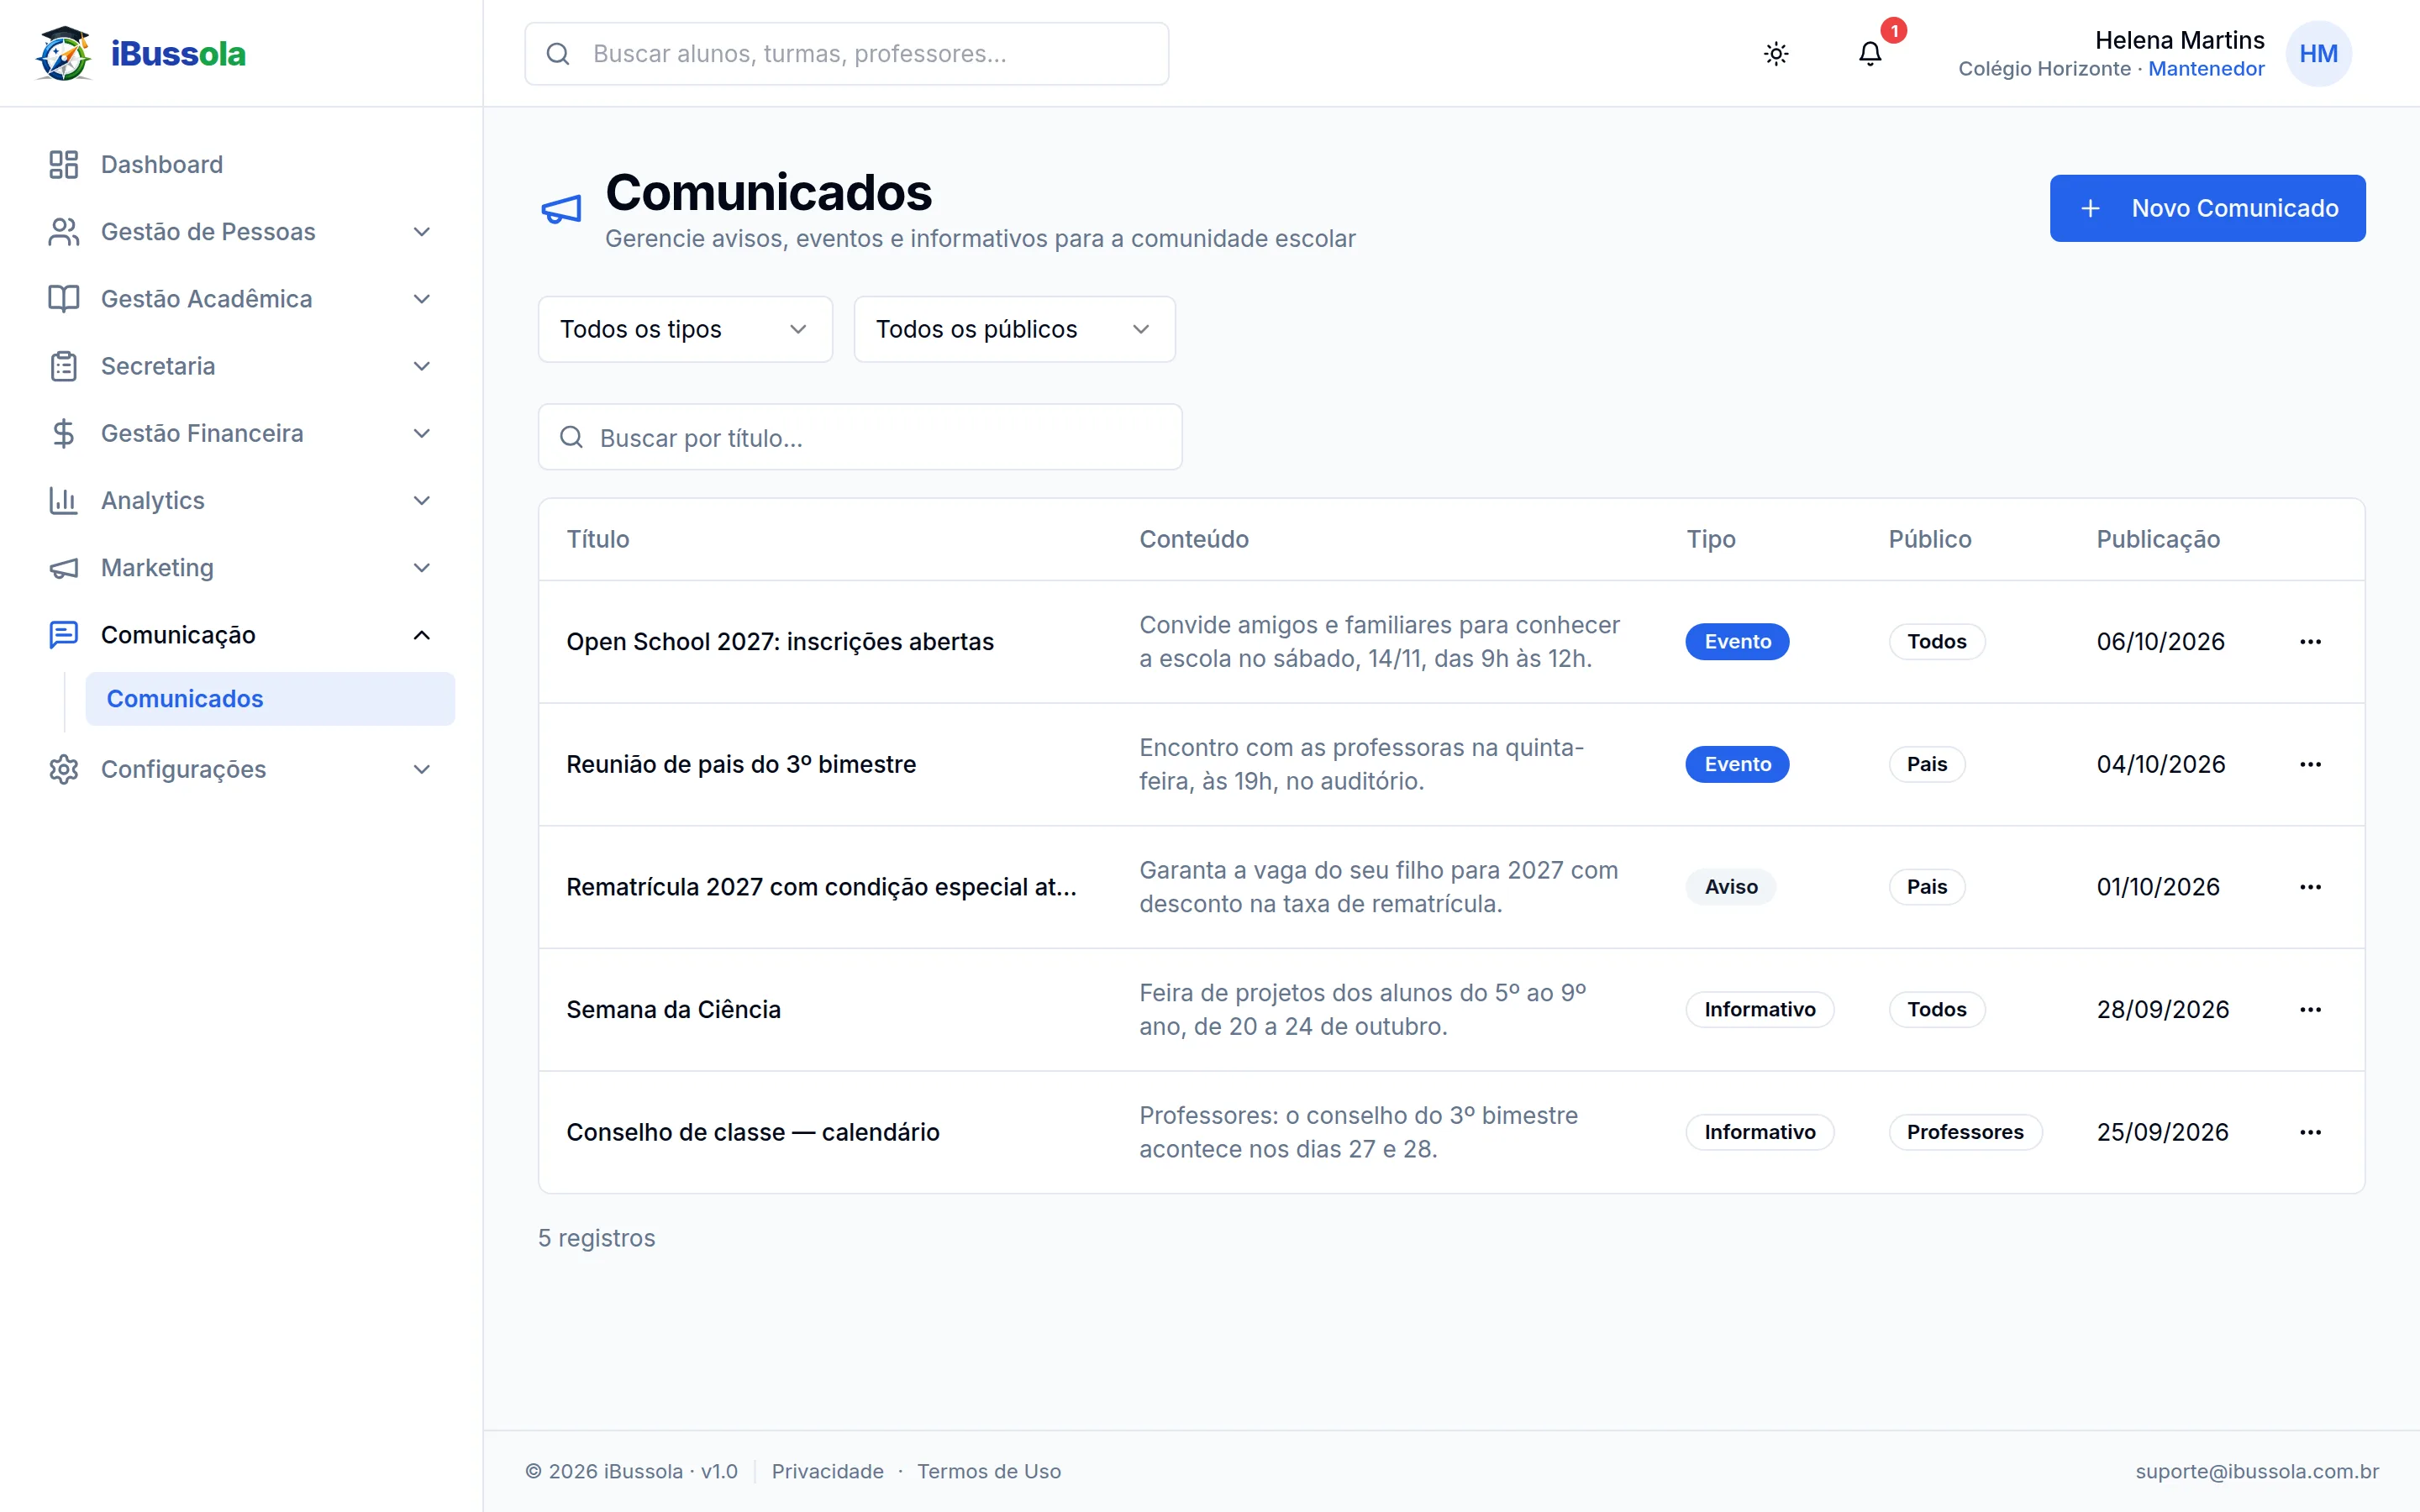Open actions menu for Semana da Ciência row

pyautogui.click(x=2310, y=1010)
